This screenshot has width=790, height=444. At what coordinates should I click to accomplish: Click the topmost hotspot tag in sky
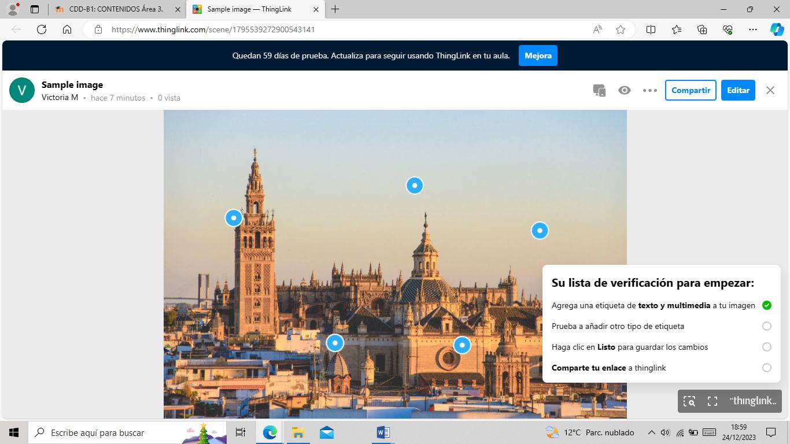point(415,186)
